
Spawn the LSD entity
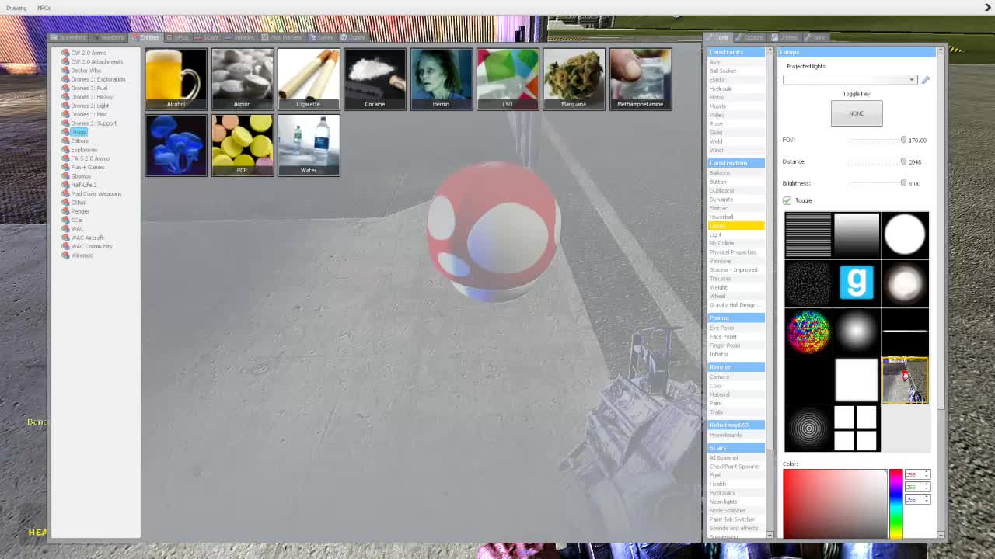click(x=508, y=78)
